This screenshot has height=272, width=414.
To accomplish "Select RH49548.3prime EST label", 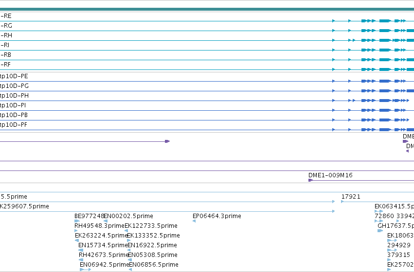I will click(x=99, y=226).
